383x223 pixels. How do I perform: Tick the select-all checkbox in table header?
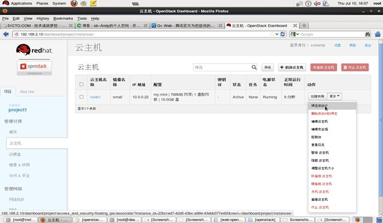coord(82,84)
